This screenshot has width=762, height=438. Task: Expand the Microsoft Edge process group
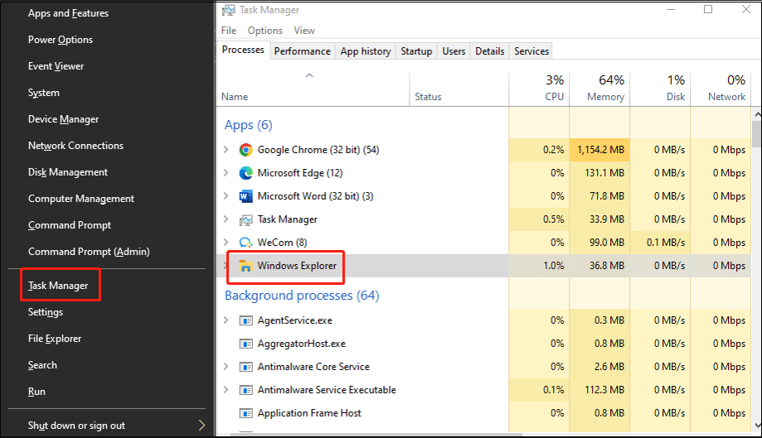(x=226, y=173)
